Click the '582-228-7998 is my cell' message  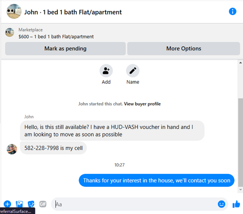click(x=53, y=148)
